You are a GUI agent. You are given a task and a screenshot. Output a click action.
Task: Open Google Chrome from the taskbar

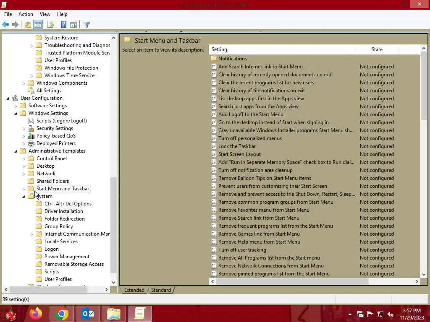pyautogui.click(x=61, y=314)
